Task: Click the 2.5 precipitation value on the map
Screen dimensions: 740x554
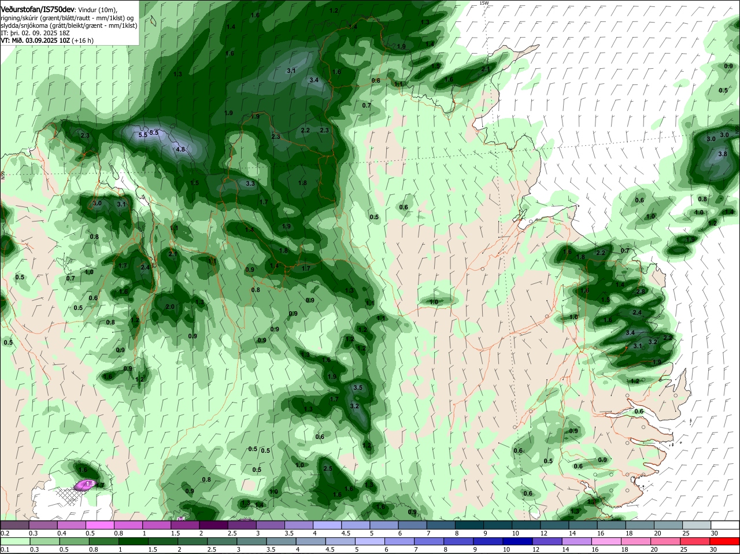Action: click(328, 468)
